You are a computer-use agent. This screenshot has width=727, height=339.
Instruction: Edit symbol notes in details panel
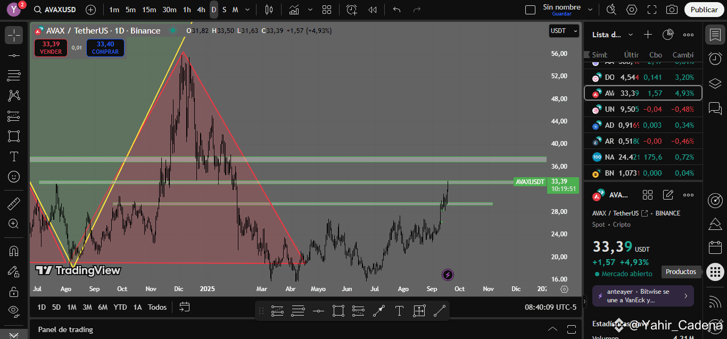668,195
